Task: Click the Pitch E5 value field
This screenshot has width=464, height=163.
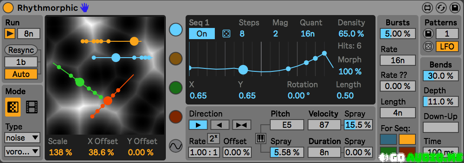Action: (x=287, y=125)
